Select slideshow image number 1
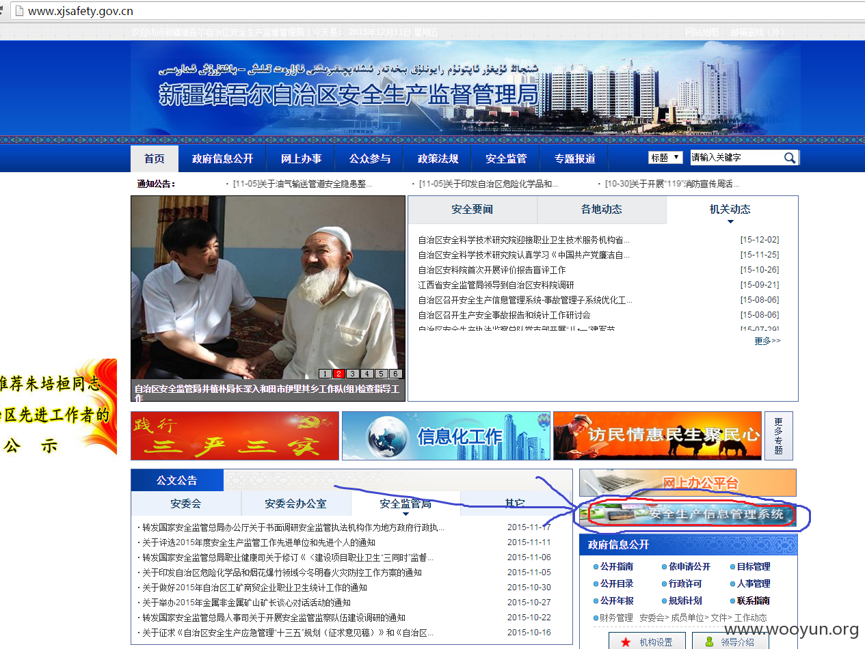This screenshot has height=649, width=865. pos(325,374)
